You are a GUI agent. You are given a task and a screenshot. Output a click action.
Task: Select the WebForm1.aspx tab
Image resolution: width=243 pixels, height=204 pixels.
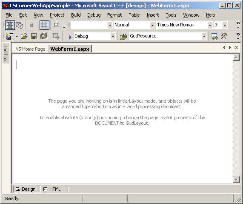tap(70, 49)
